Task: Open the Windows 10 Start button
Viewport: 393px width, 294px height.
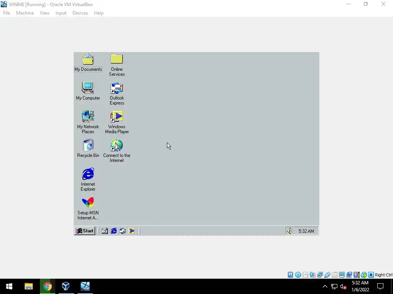Action: coord(9,286)
